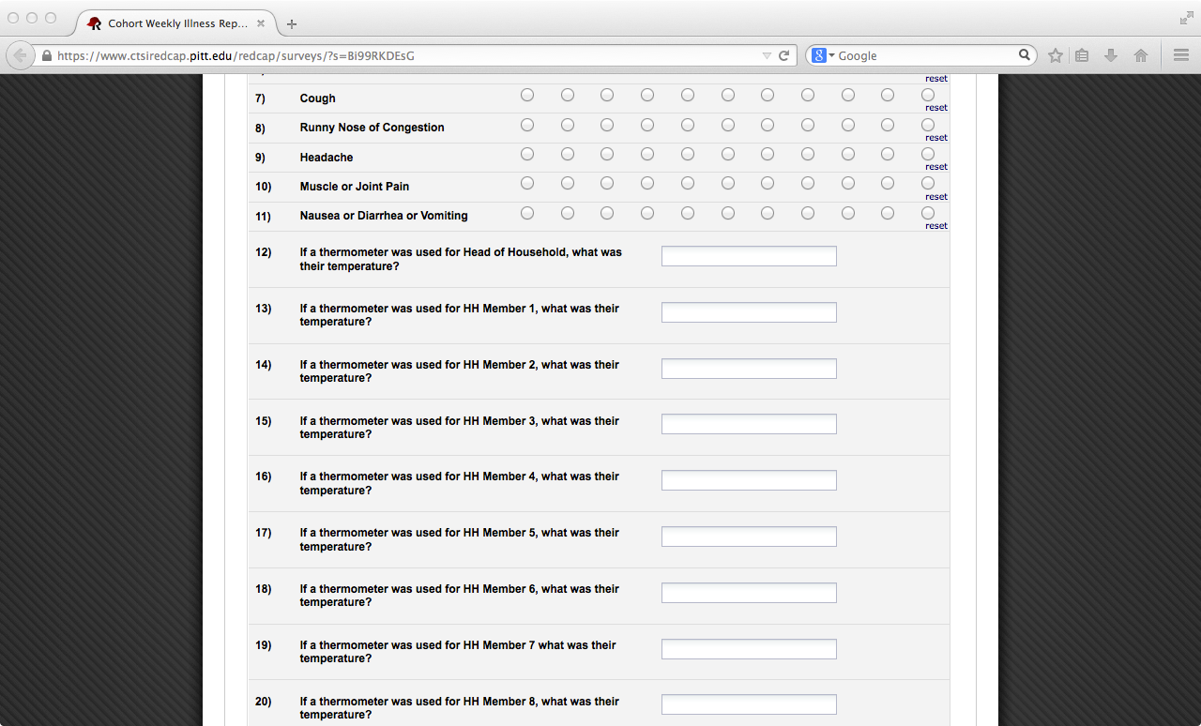
Task: Choose the last radio button for Muscle or Joint Pain
Action: click(928, 183)
